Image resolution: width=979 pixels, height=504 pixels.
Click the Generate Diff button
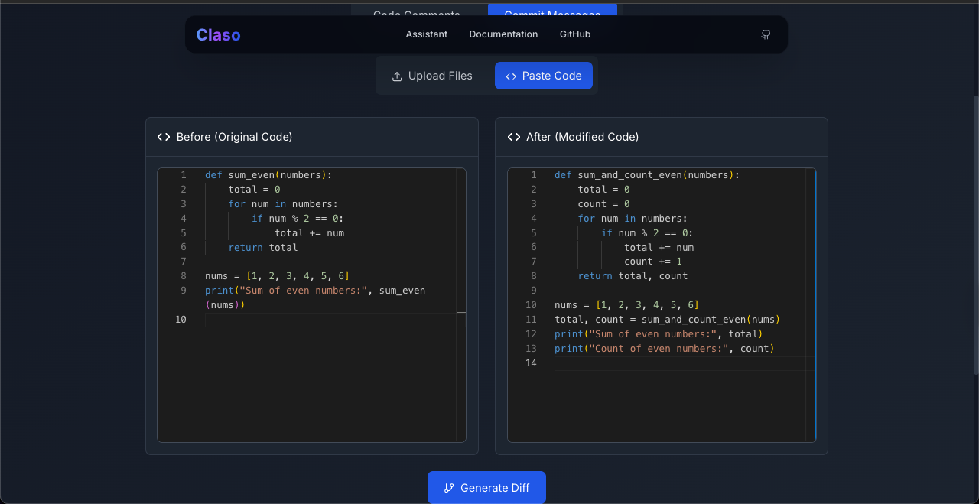486,487
